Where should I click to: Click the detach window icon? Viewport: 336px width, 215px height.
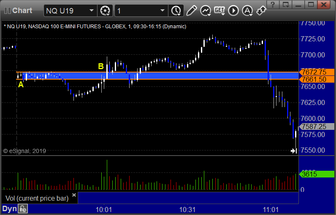(285, 4)
